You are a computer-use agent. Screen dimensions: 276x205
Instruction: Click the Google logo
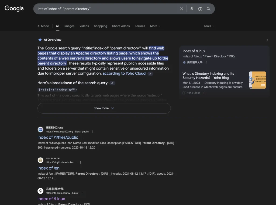[14, 9]
